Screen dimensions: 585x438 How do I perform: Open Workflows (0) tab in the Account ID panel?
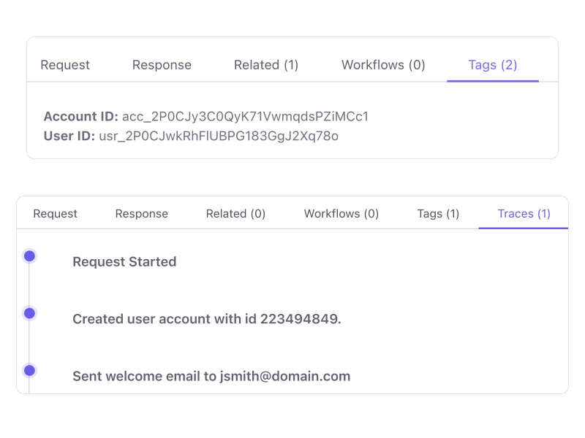383,65
